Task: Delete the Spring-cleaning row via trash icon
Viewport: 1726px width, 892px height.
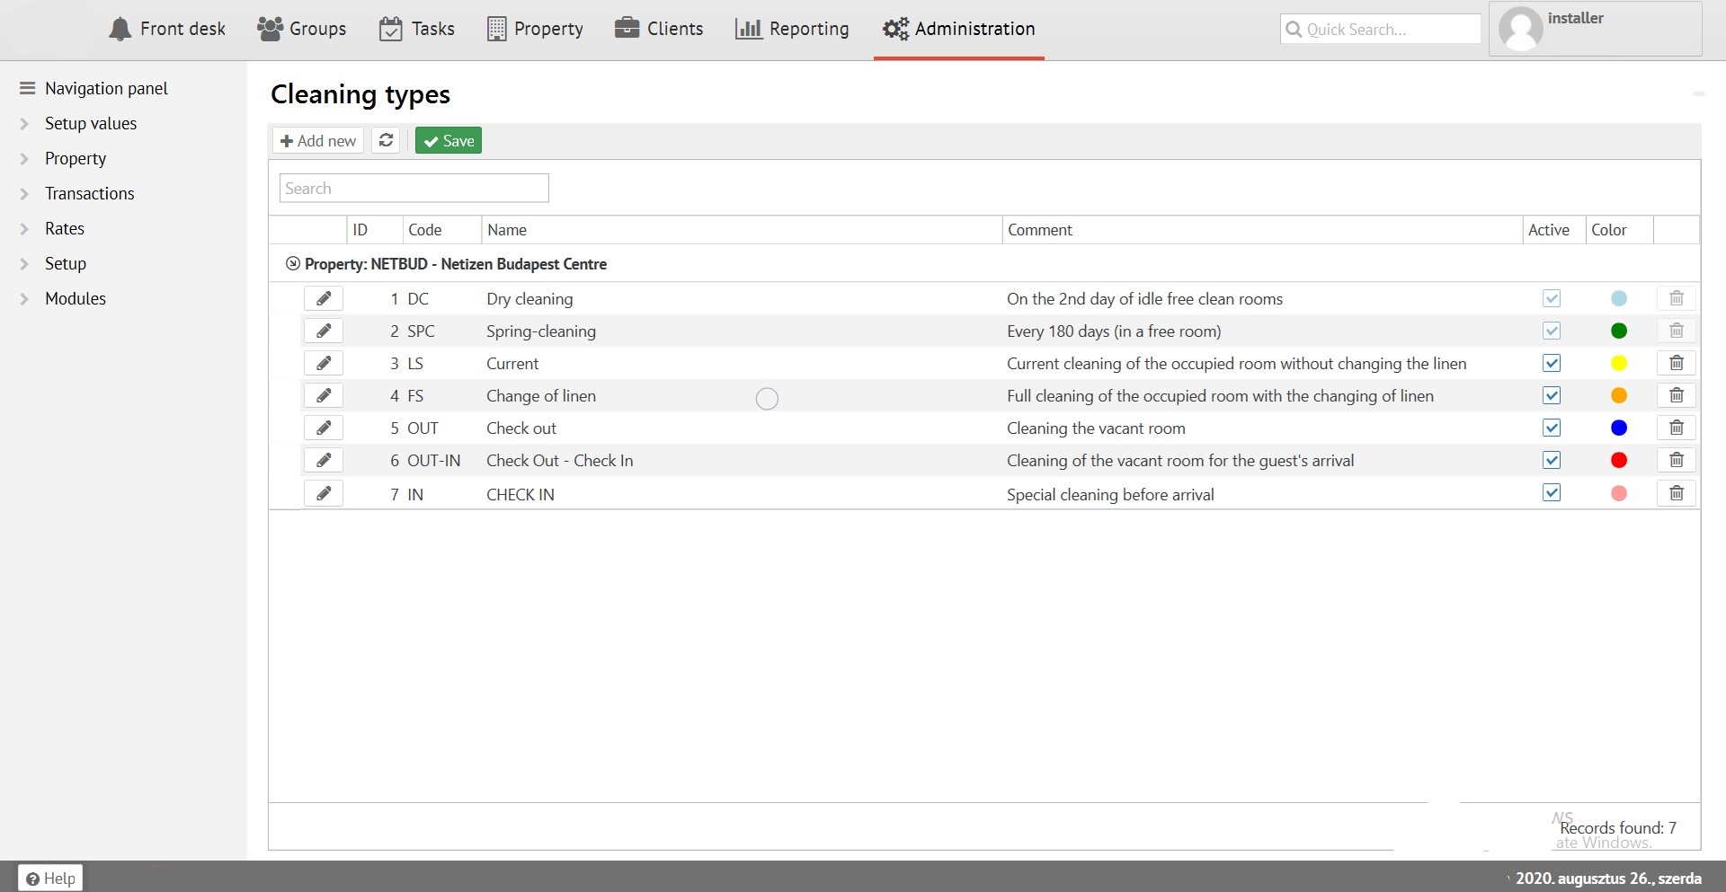Action: click(x=1677, y=331)
